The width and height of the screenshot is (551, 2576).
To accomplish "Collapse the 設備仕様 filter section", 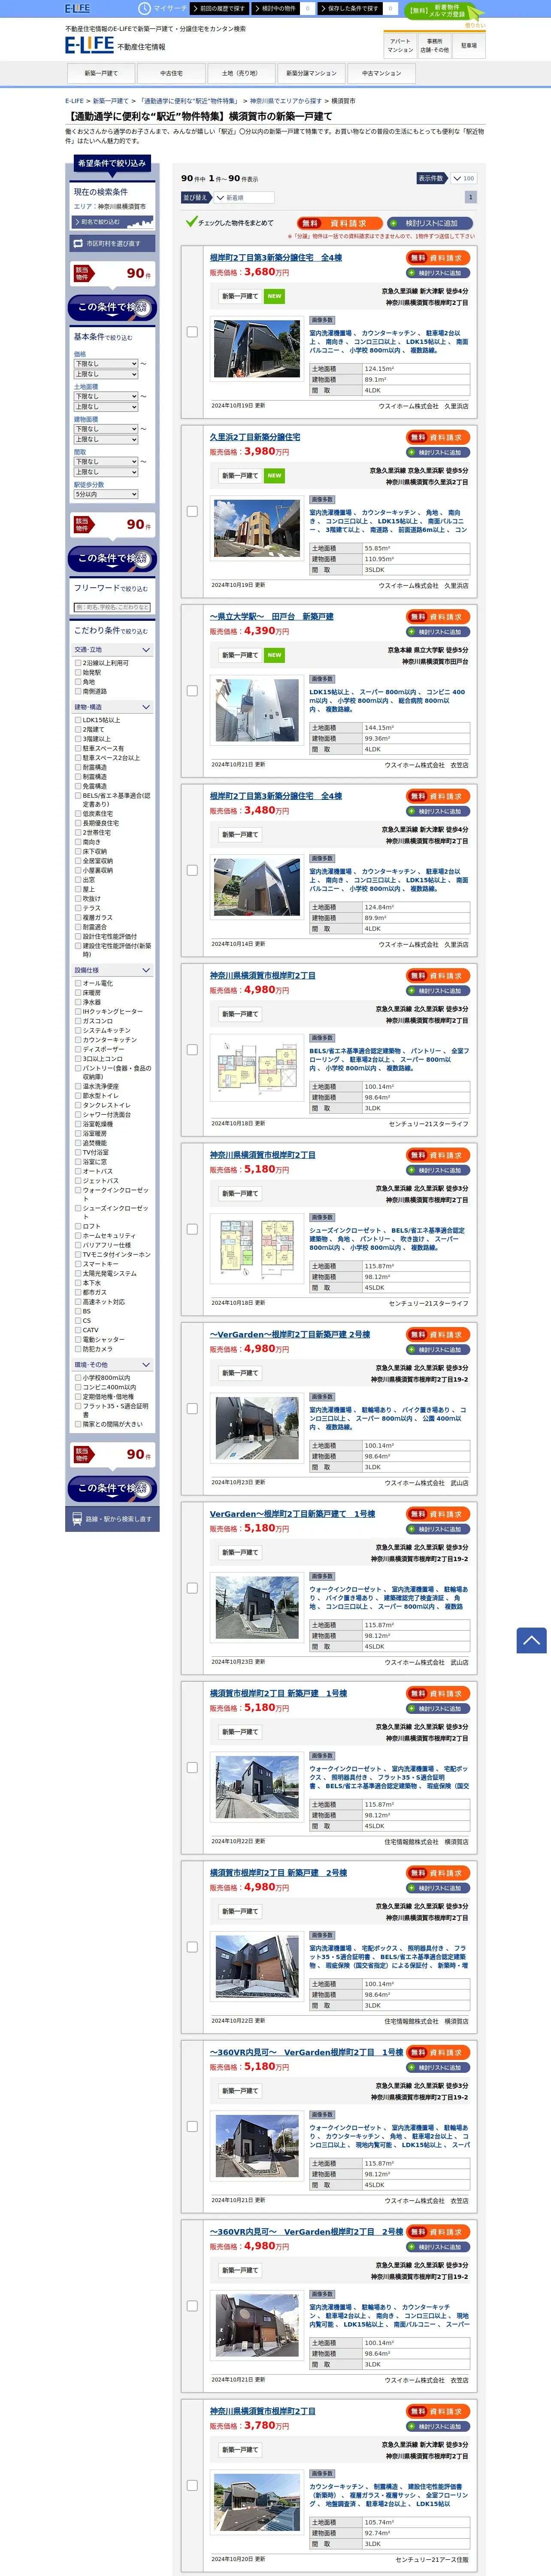I will tap(112, 970).
